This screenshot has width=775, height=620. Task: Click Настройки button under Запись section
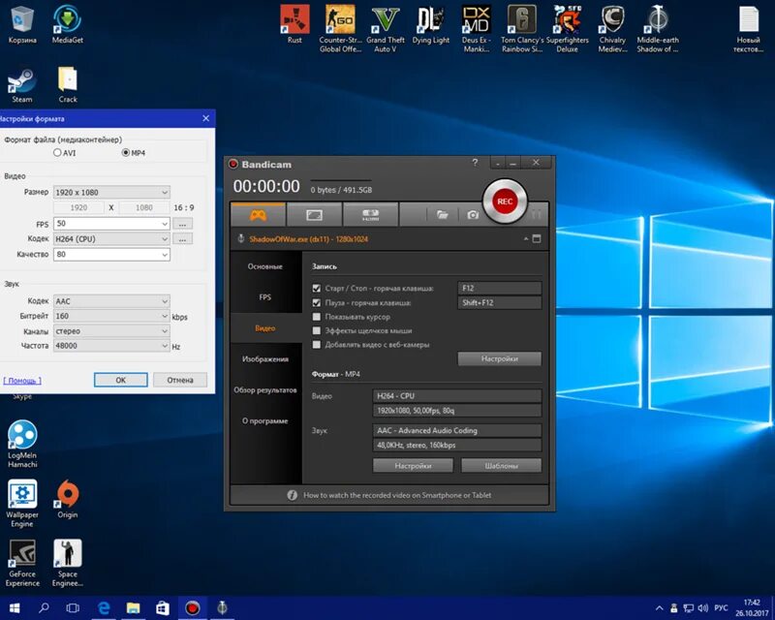point(500,358)
